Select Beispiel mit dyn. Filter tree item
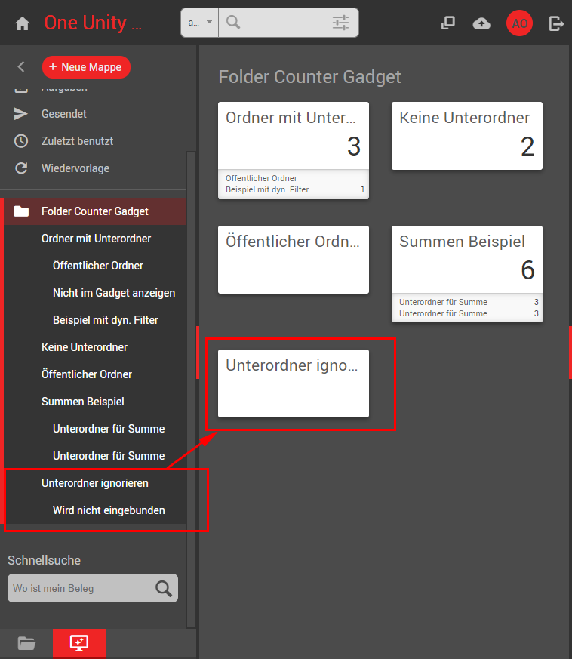The height and width of the screenshot is (659, 572). point(106,320)
